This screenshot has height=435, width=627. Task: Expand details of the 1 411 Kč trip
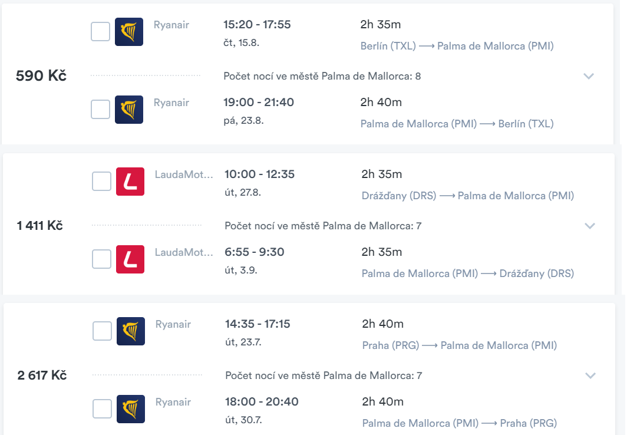(x=590, y=226)
